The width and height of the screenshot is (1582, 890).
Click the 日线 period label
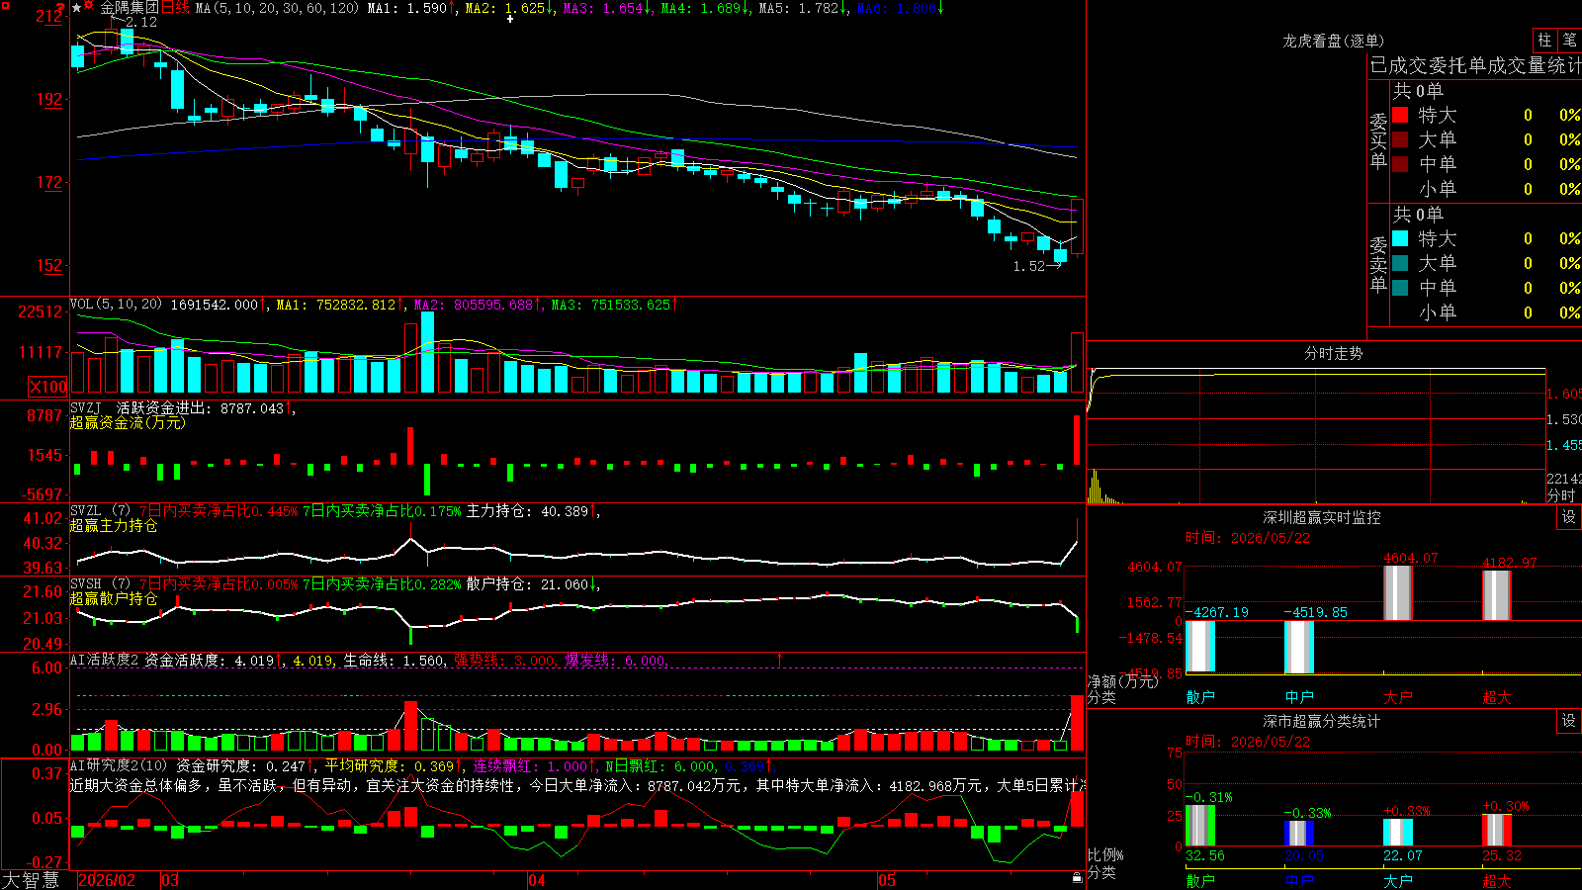(x=175, y=8)
